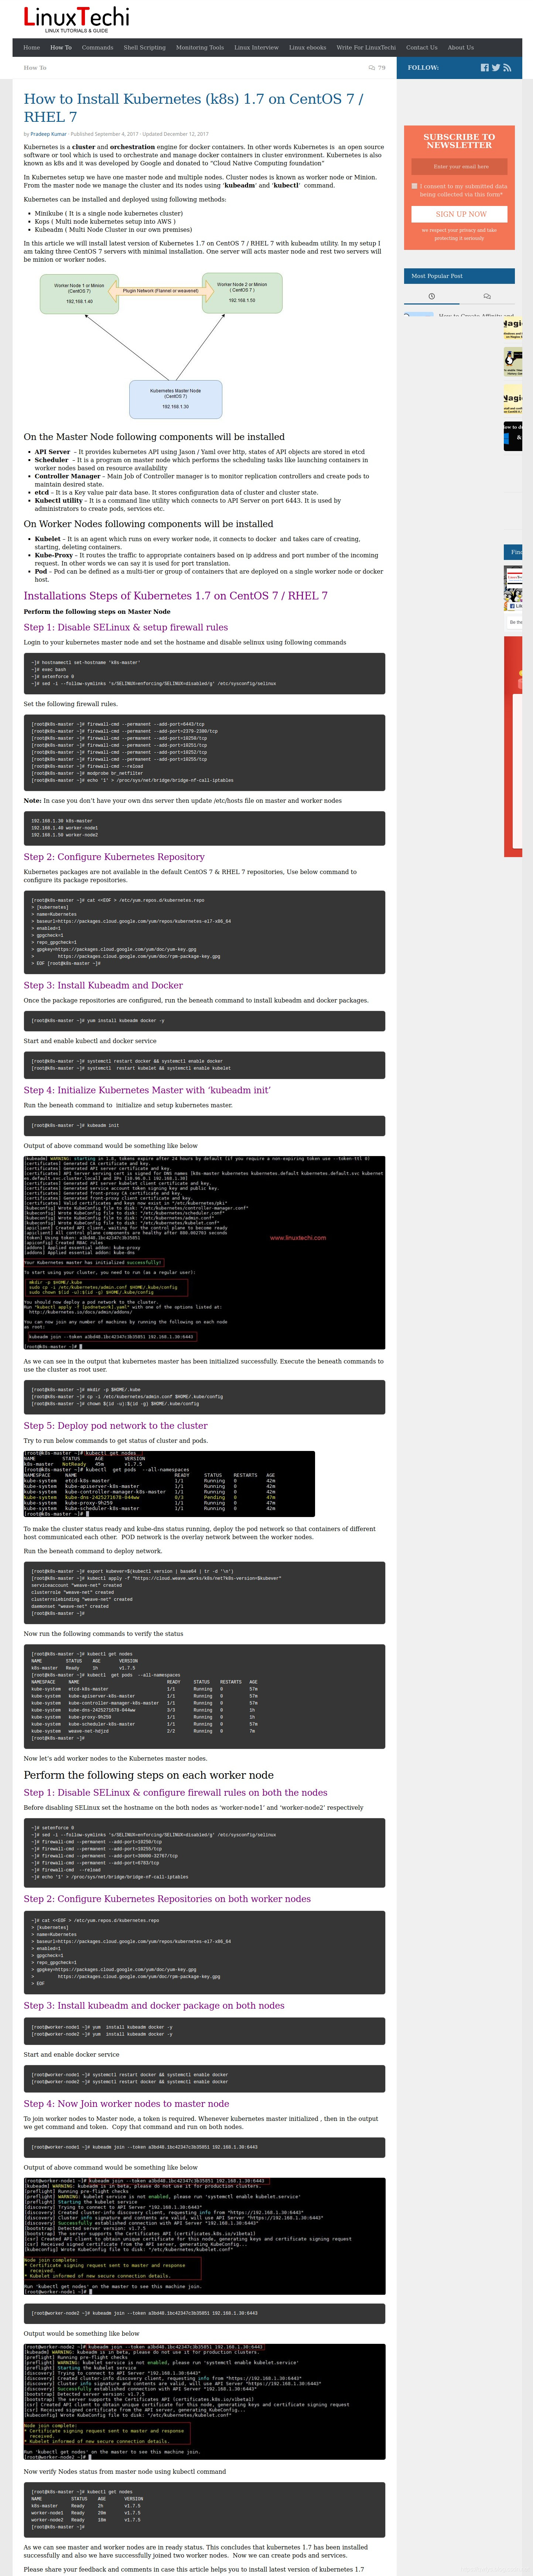Click the 'Minikube' bullet list item

(109, 213)
